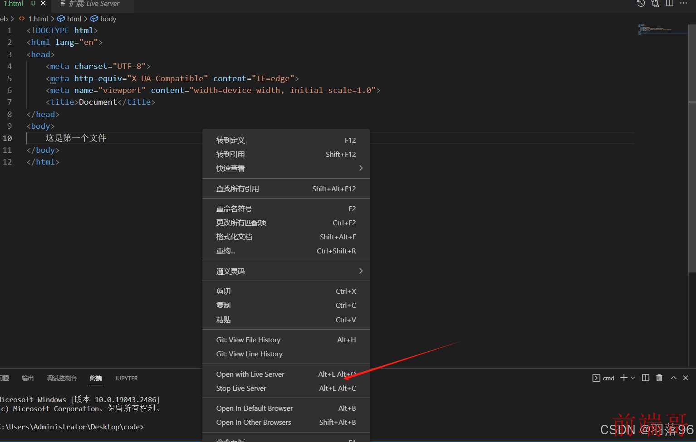Choose Go to References menu entry
Screen dimensions: 696x442
[286, 154]
